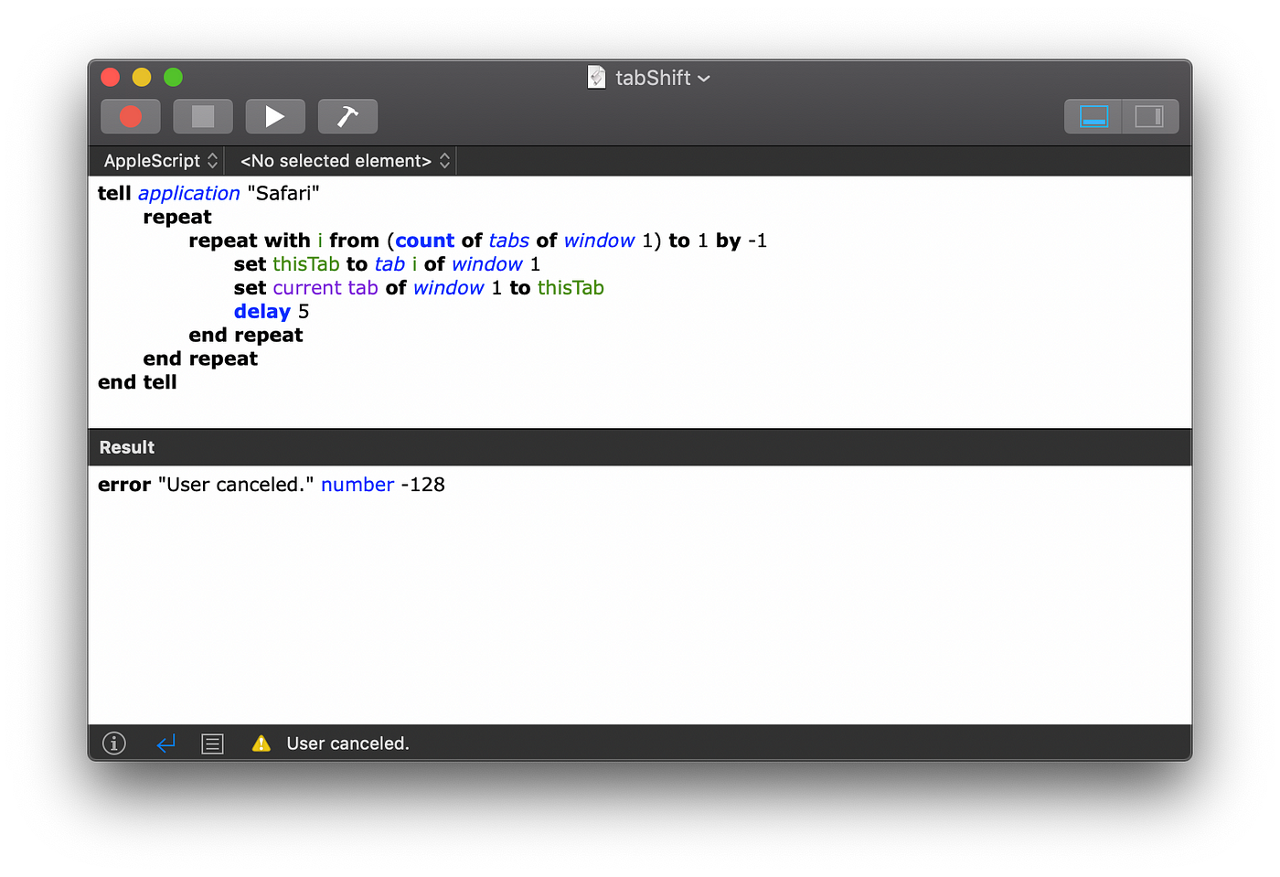Run the script with play button
This screenshot has width=1280, height=877.
275,116
